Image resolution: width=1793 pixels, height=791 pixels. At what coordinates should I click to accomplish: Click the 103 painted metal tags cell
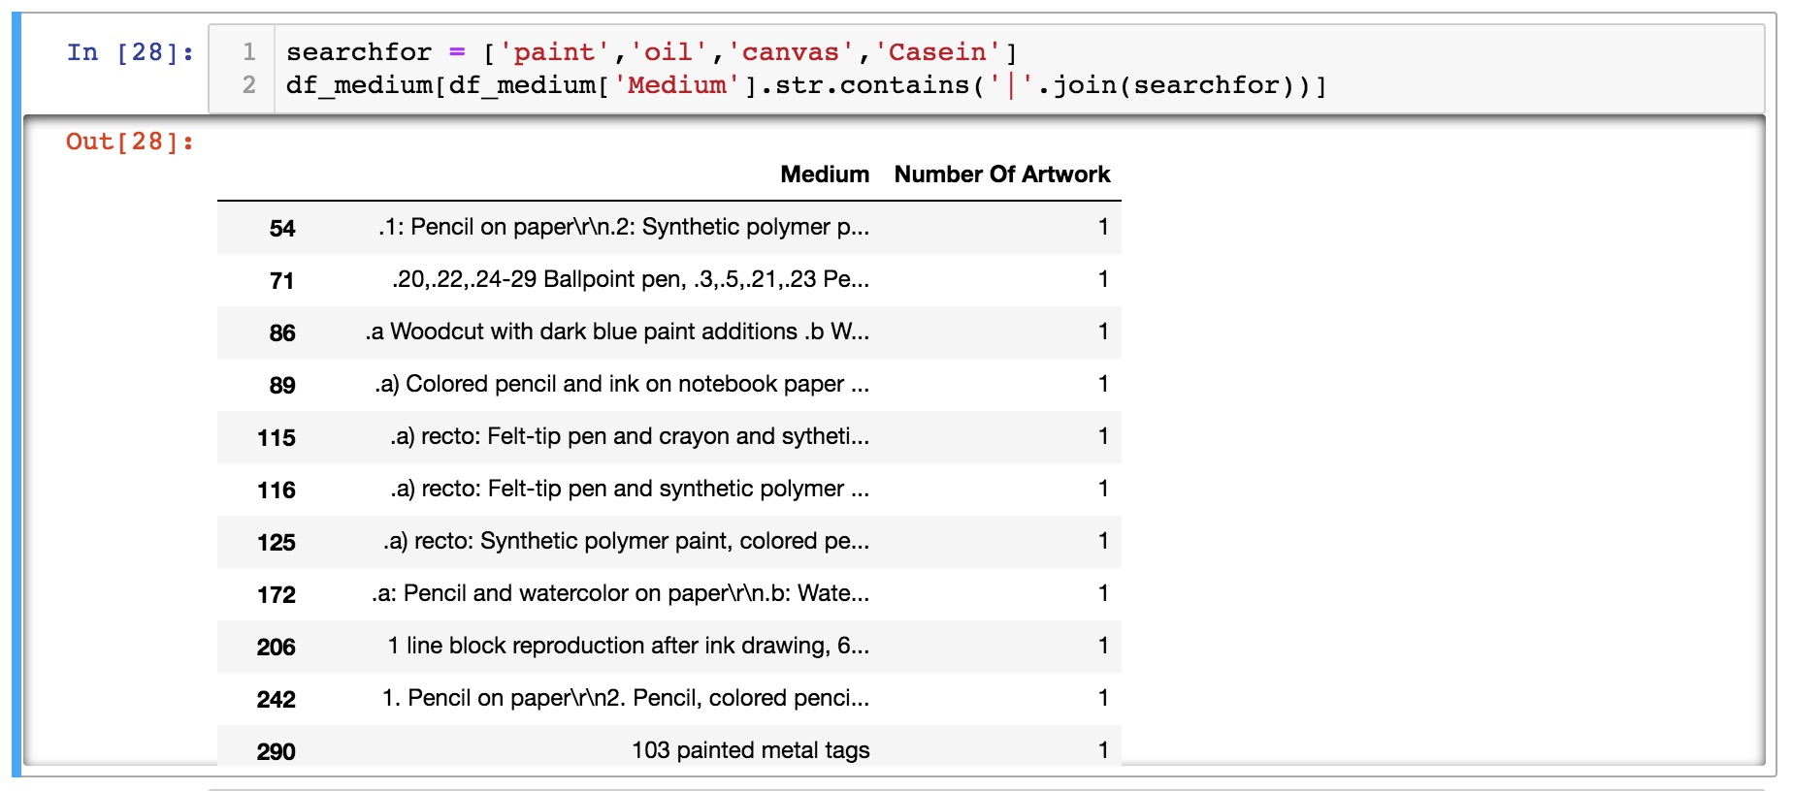tap(750, 751)
